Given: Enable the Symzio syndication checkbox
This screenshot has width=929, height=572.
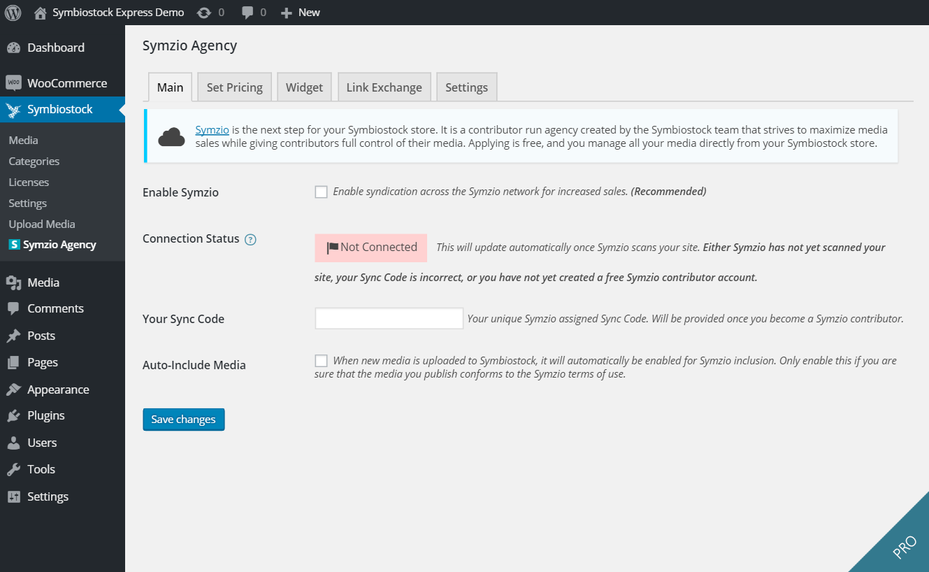Looking at the screenshot, I should point(321,192).
